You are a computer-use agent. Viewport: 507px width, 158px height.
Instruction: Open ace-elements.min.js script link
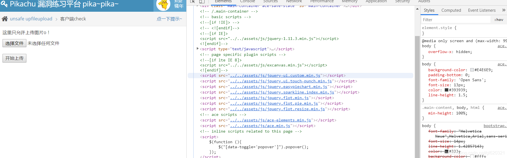[270, 120]
